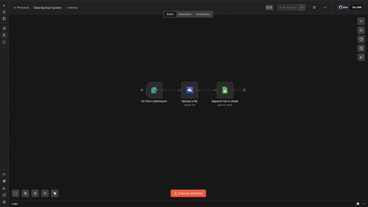
Task: Switch to the Executions tab
Action: (185, 14)
